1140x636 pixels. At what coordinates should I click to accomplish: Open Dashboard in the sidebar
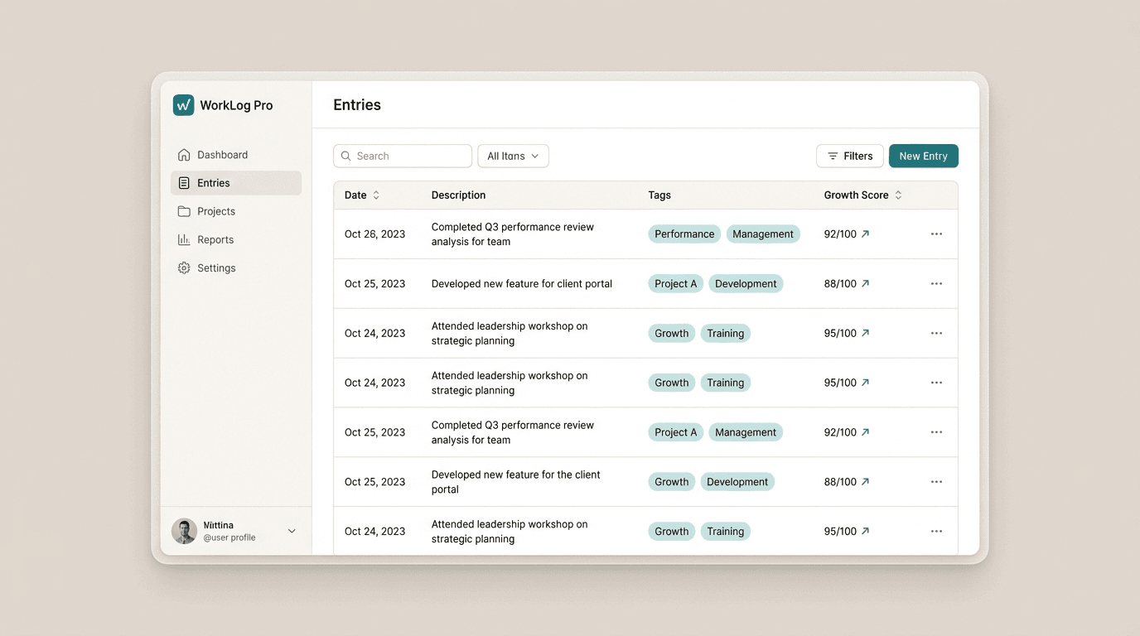click(x=236, y=155)
